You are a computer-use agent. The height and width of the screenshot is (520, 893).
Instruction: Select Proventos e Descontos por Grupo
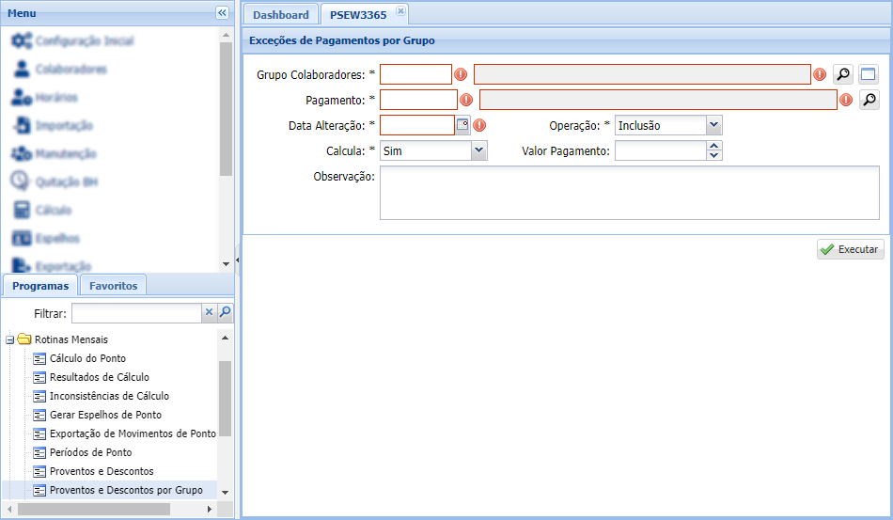pos(126,490)
